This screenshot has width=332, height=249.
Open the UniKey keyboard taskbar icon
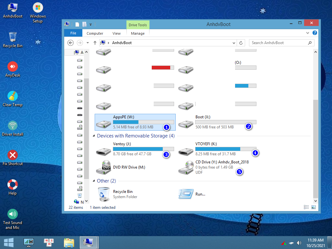(x=49, y=243)
